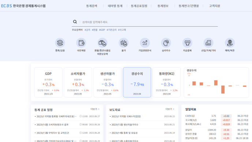This screenshot has width=252, height=142.
Task: Click the 2023.06.27 schedule date
Action: (x=94, y=116)
